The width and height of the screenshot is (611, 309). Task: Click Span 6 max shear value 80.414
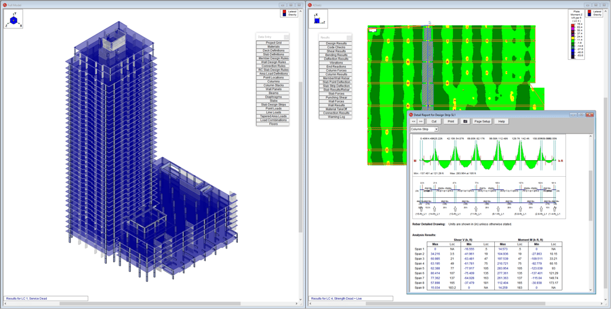click(x=435, y=273)
